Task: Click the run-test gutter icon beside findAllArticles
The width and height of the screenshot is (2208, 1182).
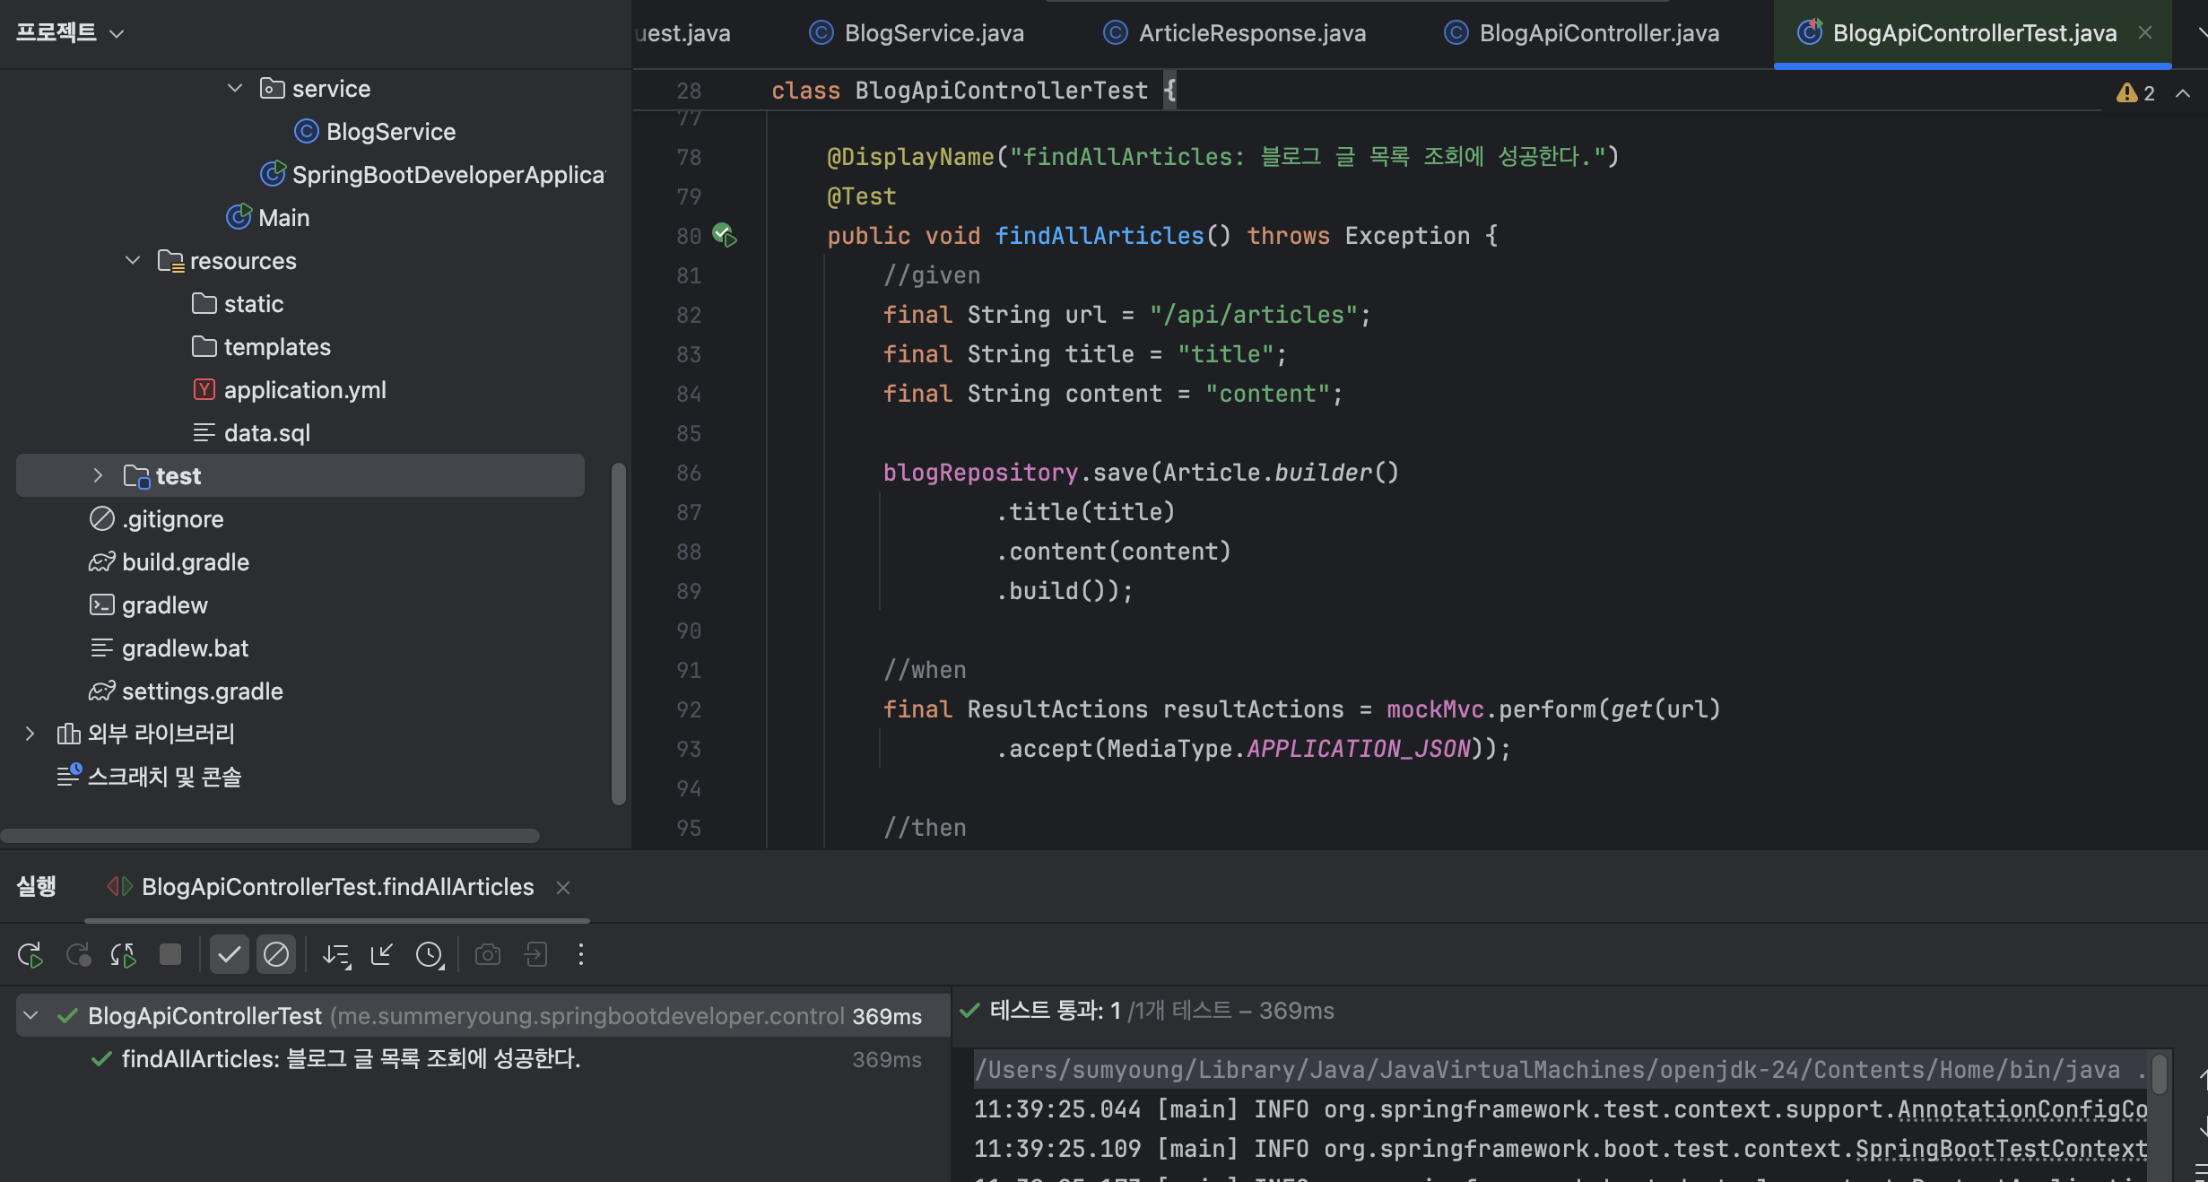Action: (725, 236)
